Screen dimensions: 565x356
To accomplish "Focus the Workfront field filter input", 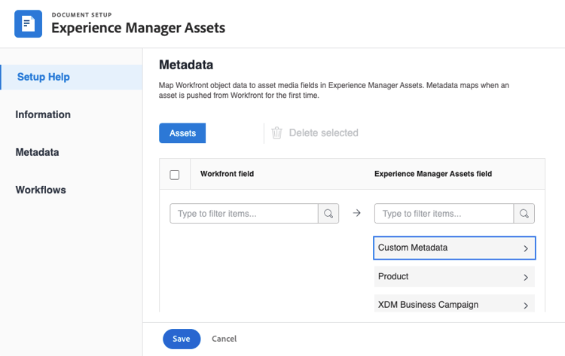I will coord(244,214).
